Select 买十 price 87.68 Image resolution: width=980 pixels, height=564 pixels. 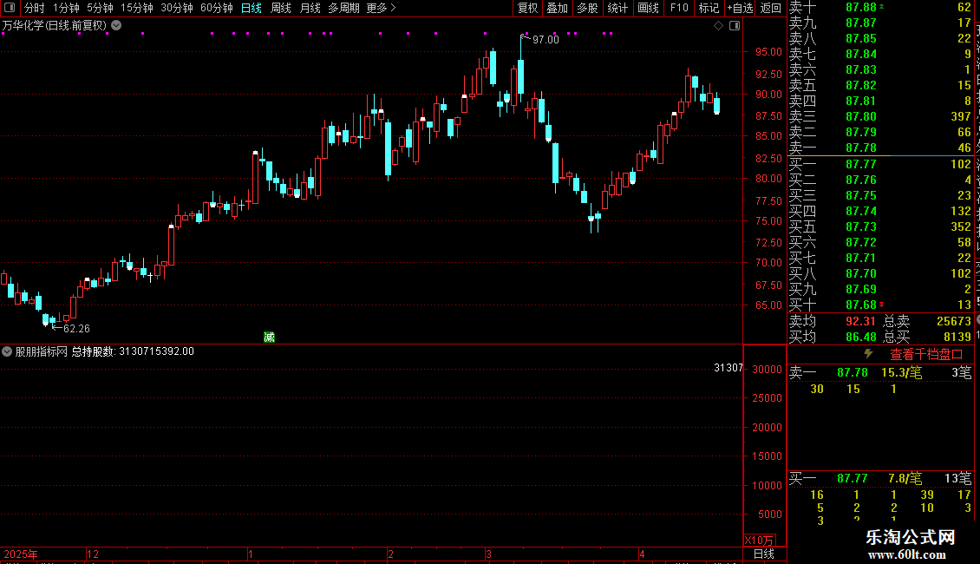tap(861, 305)
